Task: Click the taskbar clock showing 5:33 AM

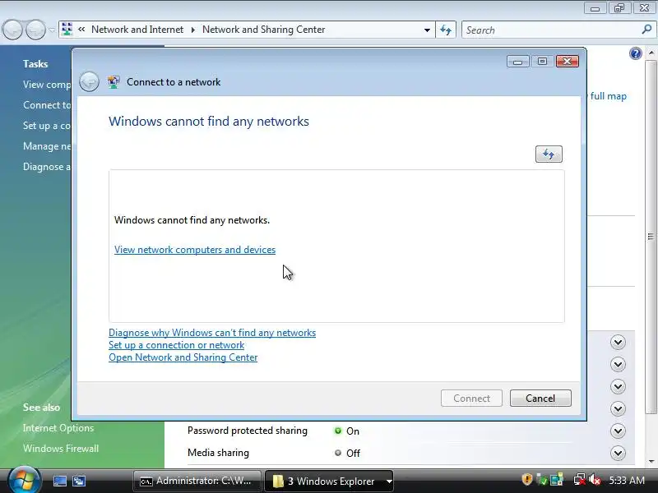Action: point(627,480)
